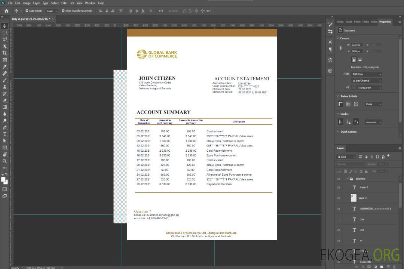Show the hidden '1ss' text layer
The image size is (404, 269).
[339, 219]
